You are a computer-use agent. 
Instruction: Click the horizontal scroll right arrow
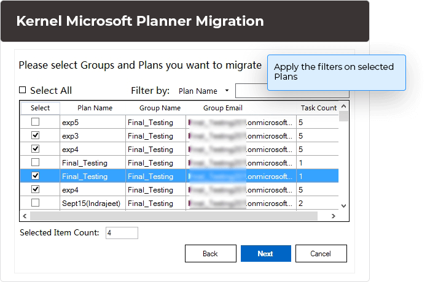[x=333, y=216]
